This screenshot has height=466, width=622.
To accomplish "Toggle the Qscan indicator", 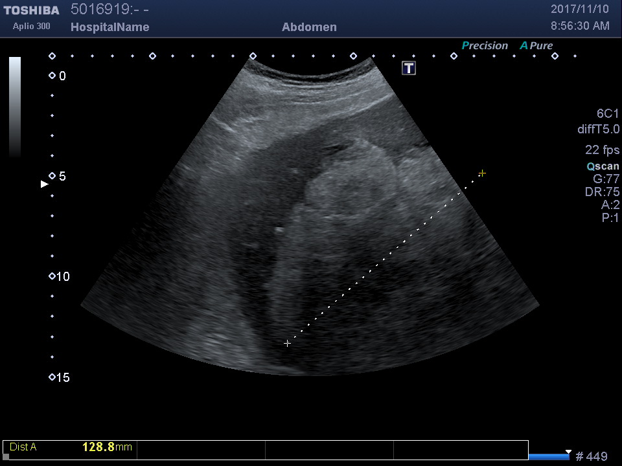I will point(603,166).
